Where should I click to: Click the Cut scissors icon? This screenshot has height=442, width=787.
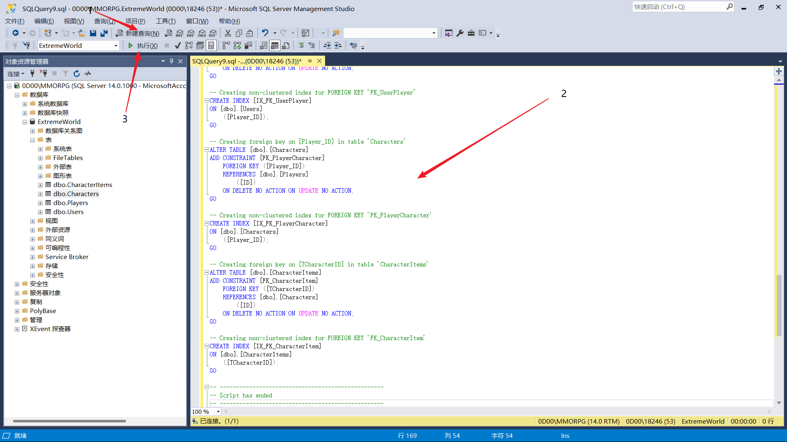(x=228, y=33)
